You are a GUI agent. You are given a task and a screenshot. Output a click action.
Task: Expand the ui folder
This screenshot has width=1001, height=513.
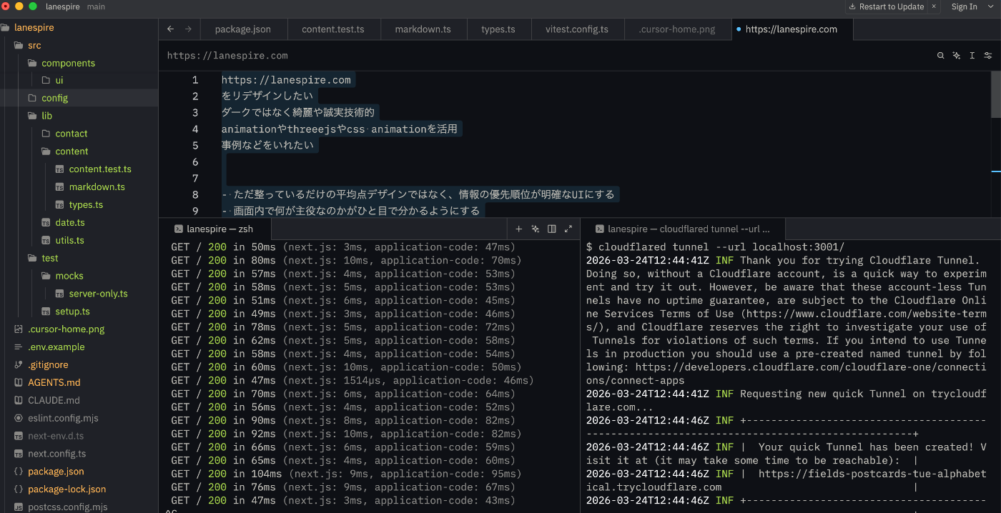46,81
